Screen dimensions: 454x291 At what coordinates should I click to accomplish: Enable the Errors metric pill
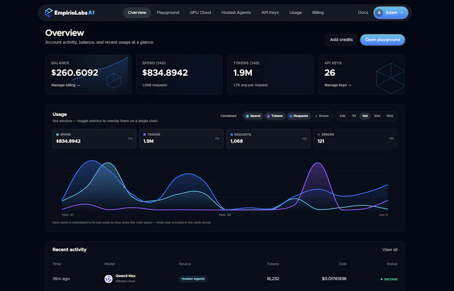pyautogui.click(x=322, y=116)
